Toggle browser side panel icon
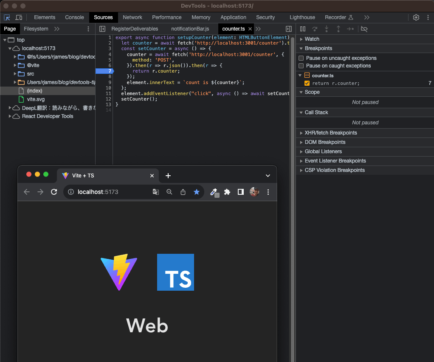This screenshot has height=362, width=434. tap(241, 192)
